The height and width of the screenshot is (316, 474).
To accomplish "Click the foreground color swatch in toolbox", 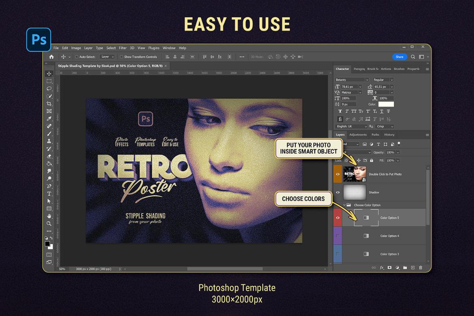I will coord(47,244).
